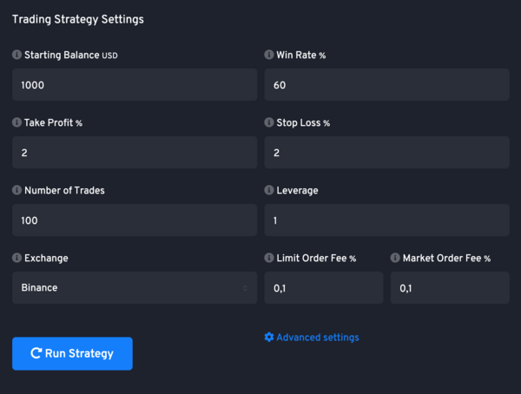The height and width of the screenshot is (394, 521).
Task: Click the Leverage input field
Action: 386,220
